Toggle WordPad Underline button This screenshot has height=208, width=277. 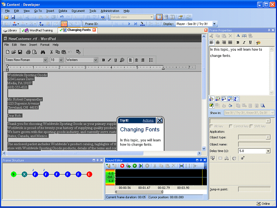[116, 60]
